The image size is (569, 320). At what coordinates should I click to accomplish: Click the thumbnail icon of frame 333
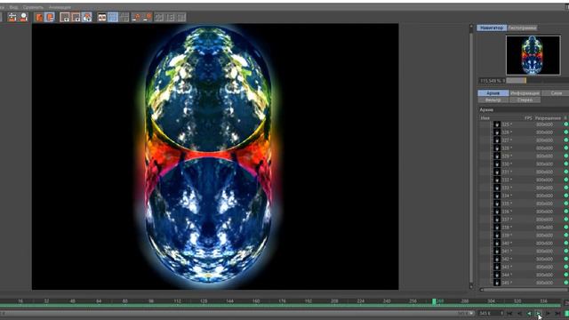(497, 188)
